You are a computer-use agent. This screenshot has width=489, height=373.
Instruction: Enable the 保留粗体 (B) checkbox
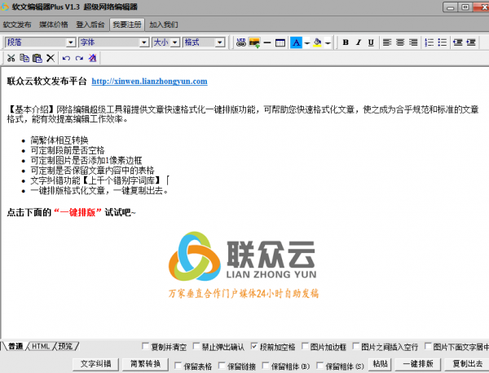[x=266, y=366]
